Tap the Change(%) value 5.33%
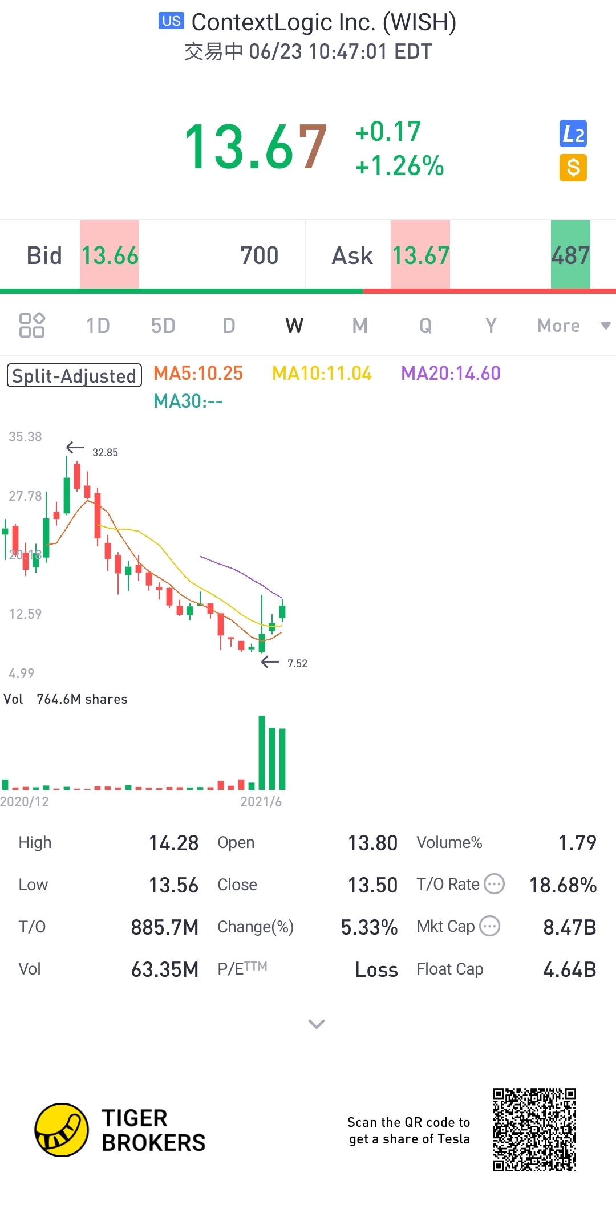The image size is (616, 1209). coord(369,927)
